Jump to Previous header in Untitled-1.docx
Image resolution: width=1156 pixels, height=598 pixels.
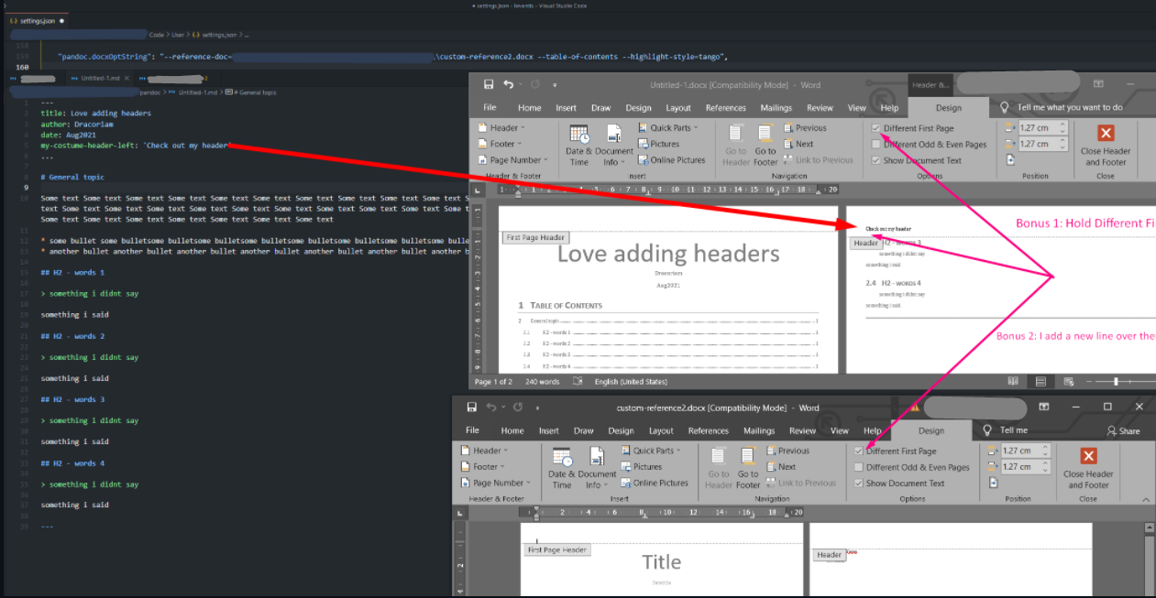(x=804, y=128)
